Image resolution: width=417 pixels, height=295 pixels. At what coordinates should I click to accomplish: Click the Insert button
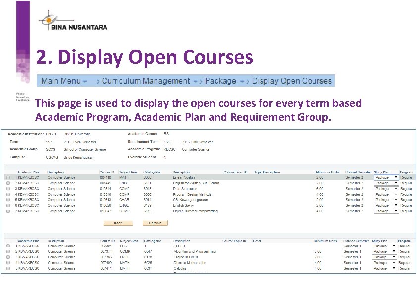pyautogui.click(x=118, y=223)
